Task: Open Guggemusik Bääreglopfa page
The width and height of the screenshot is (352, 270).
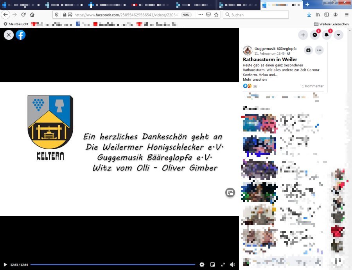Action: coord(275,49)
